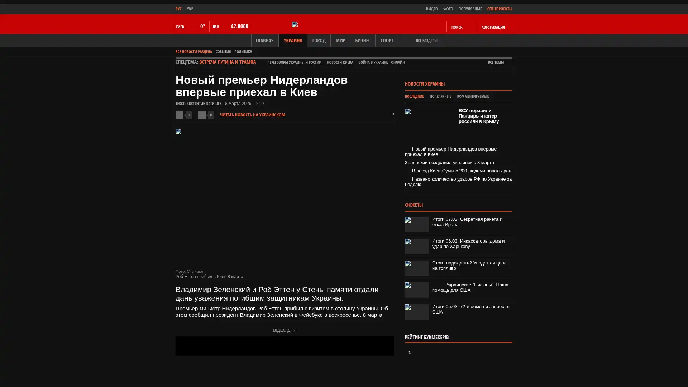Click thumbnail beside 'Итоги 05.03' story
This screenshot has width=688, height=387.
[417, 312]
